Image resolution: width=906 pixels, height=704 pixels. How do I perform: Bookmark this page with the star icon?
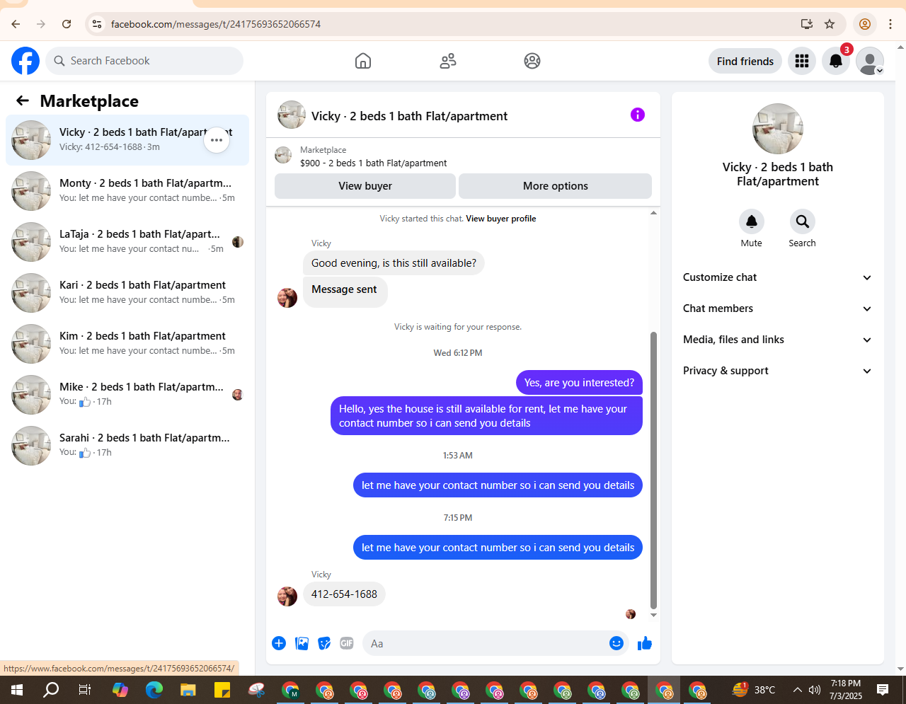pos(830,24)
